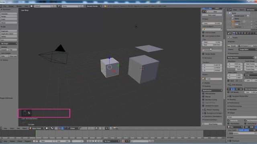Click the snap element icon
The image size is (257, 144).
click(x=107, y=128)
